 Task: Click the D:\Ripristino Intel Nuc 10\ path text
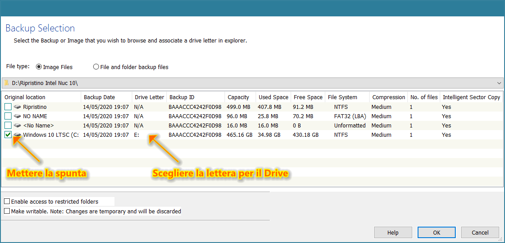click(45, 83)
